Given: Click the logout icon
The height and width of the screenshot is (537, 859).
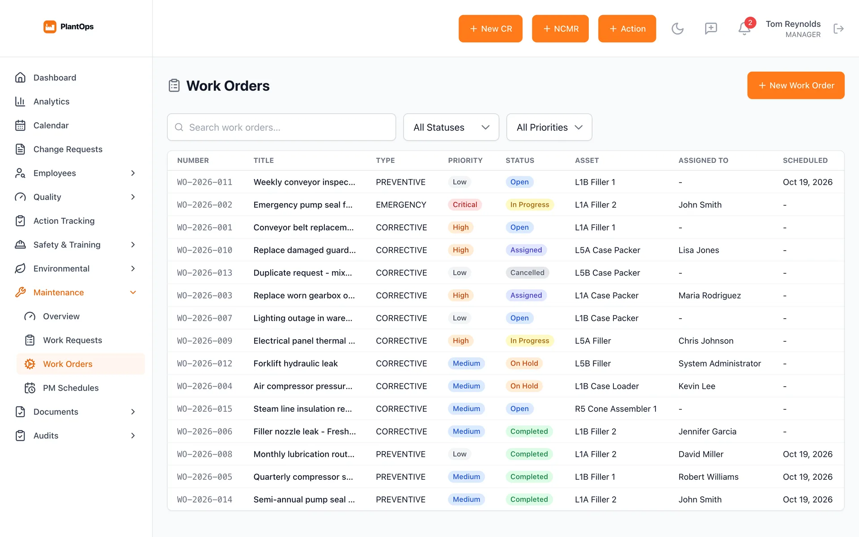Looking at the screenshot, I should pyautogui.click(x=838, y=29).
